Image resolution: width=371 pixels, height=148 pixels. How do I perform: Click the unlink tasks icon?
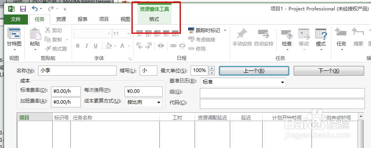coord(182,46)
